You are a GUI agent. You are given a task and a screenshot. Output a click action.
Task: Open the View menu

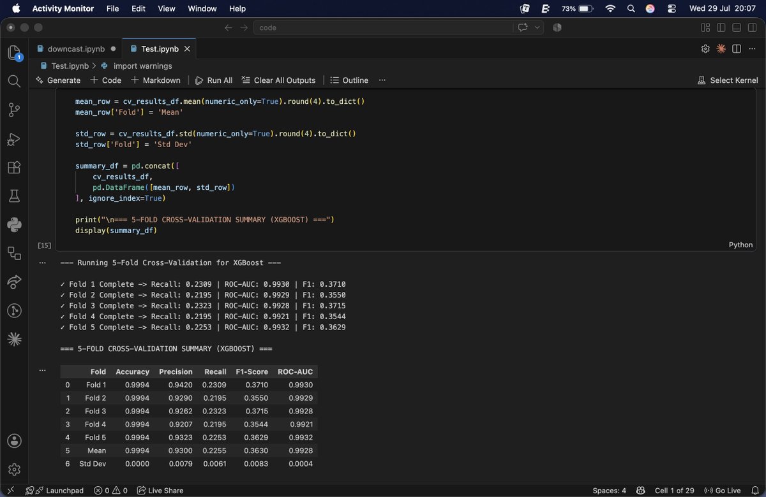click(x=167, y=9)
